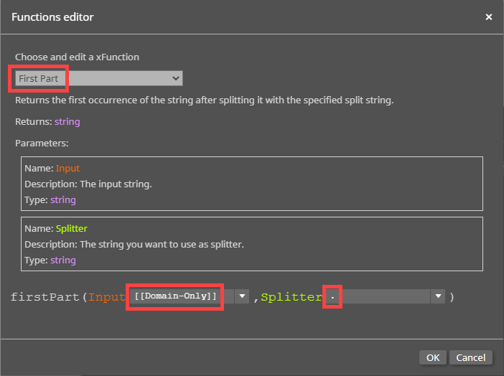Click green Splitter label in function expression
504x376 pixels.
[x=291, y=297]
